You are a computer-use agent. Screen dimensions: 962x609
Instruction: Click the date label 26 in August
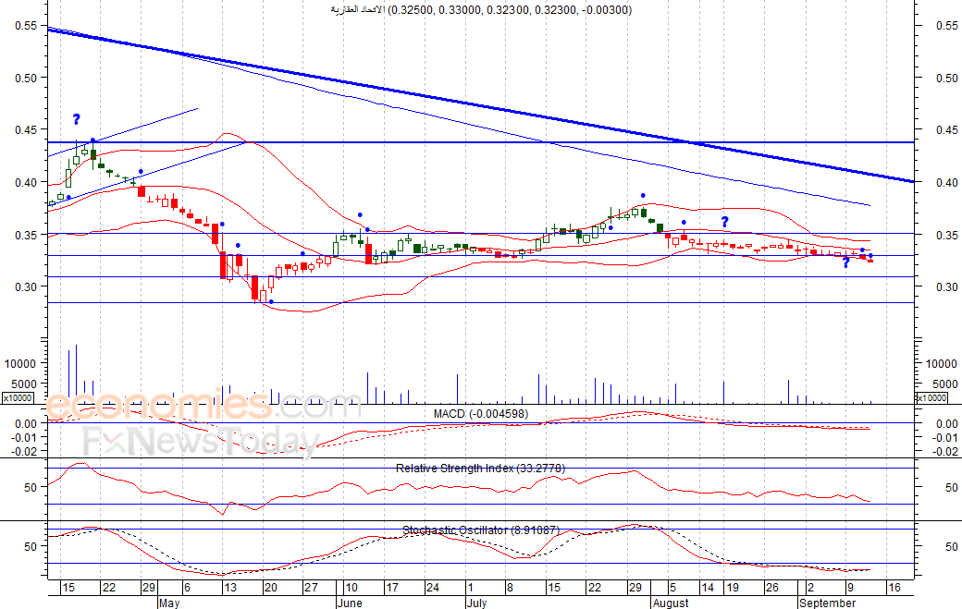[771, 588]
